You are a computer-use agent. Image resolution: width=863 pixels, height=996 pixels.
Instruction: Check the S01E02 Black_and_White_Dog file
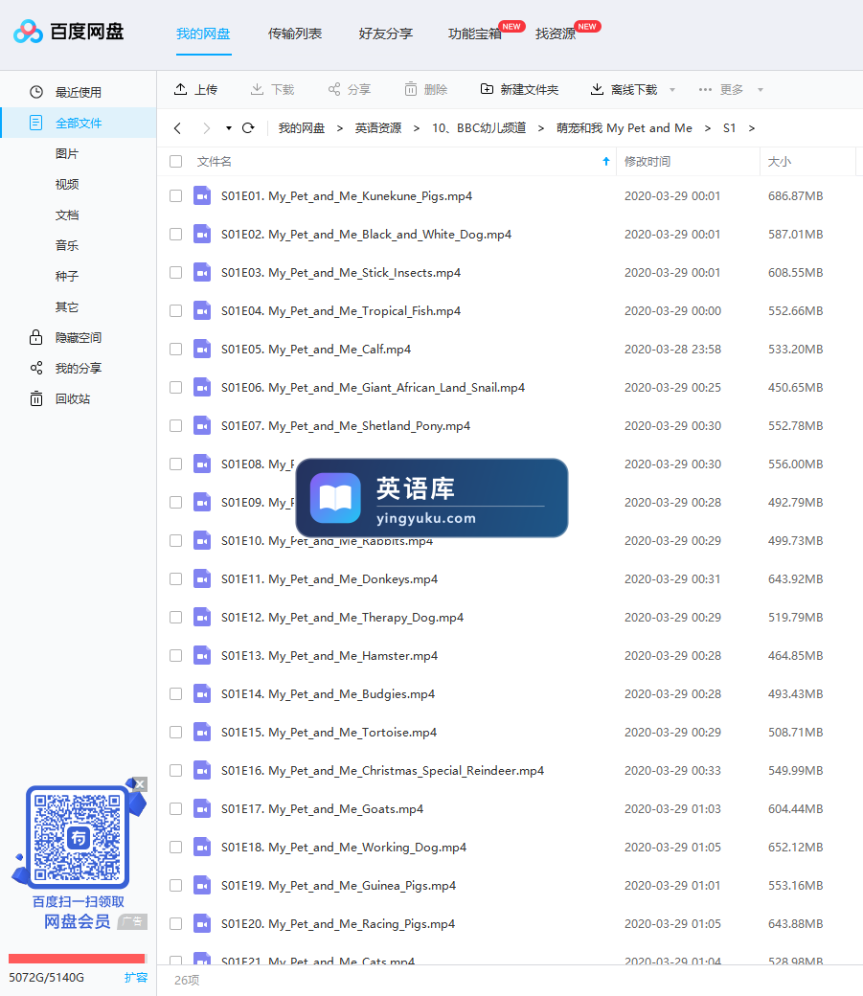pyautogui.click(x=176, y=235)
